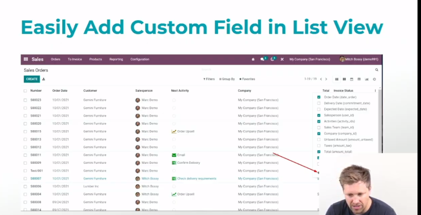421x215 pixels.
Task: Uncheck Activities (activity_ids) column option
Action: (x=319, y=121)
